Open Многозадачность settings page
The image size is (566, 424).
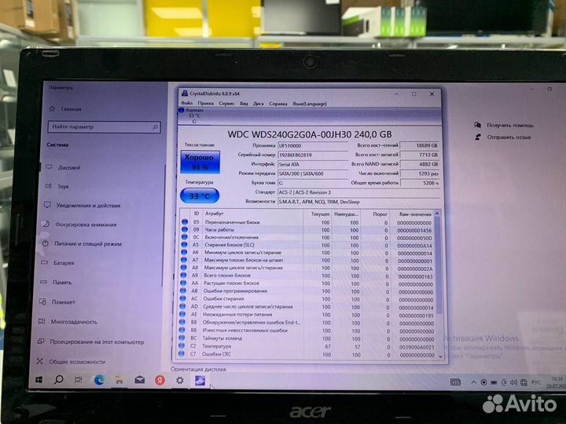pyautogui.click(x=68, y=322)
